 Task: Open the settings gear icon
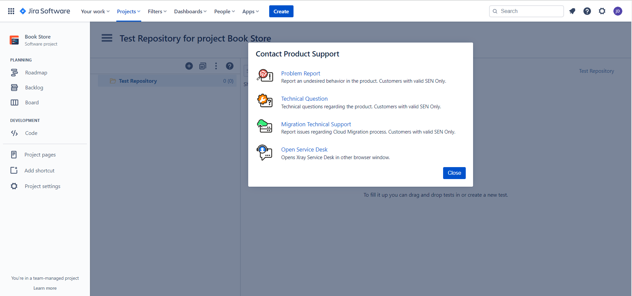pyautogui.click(x=602, y=11)
